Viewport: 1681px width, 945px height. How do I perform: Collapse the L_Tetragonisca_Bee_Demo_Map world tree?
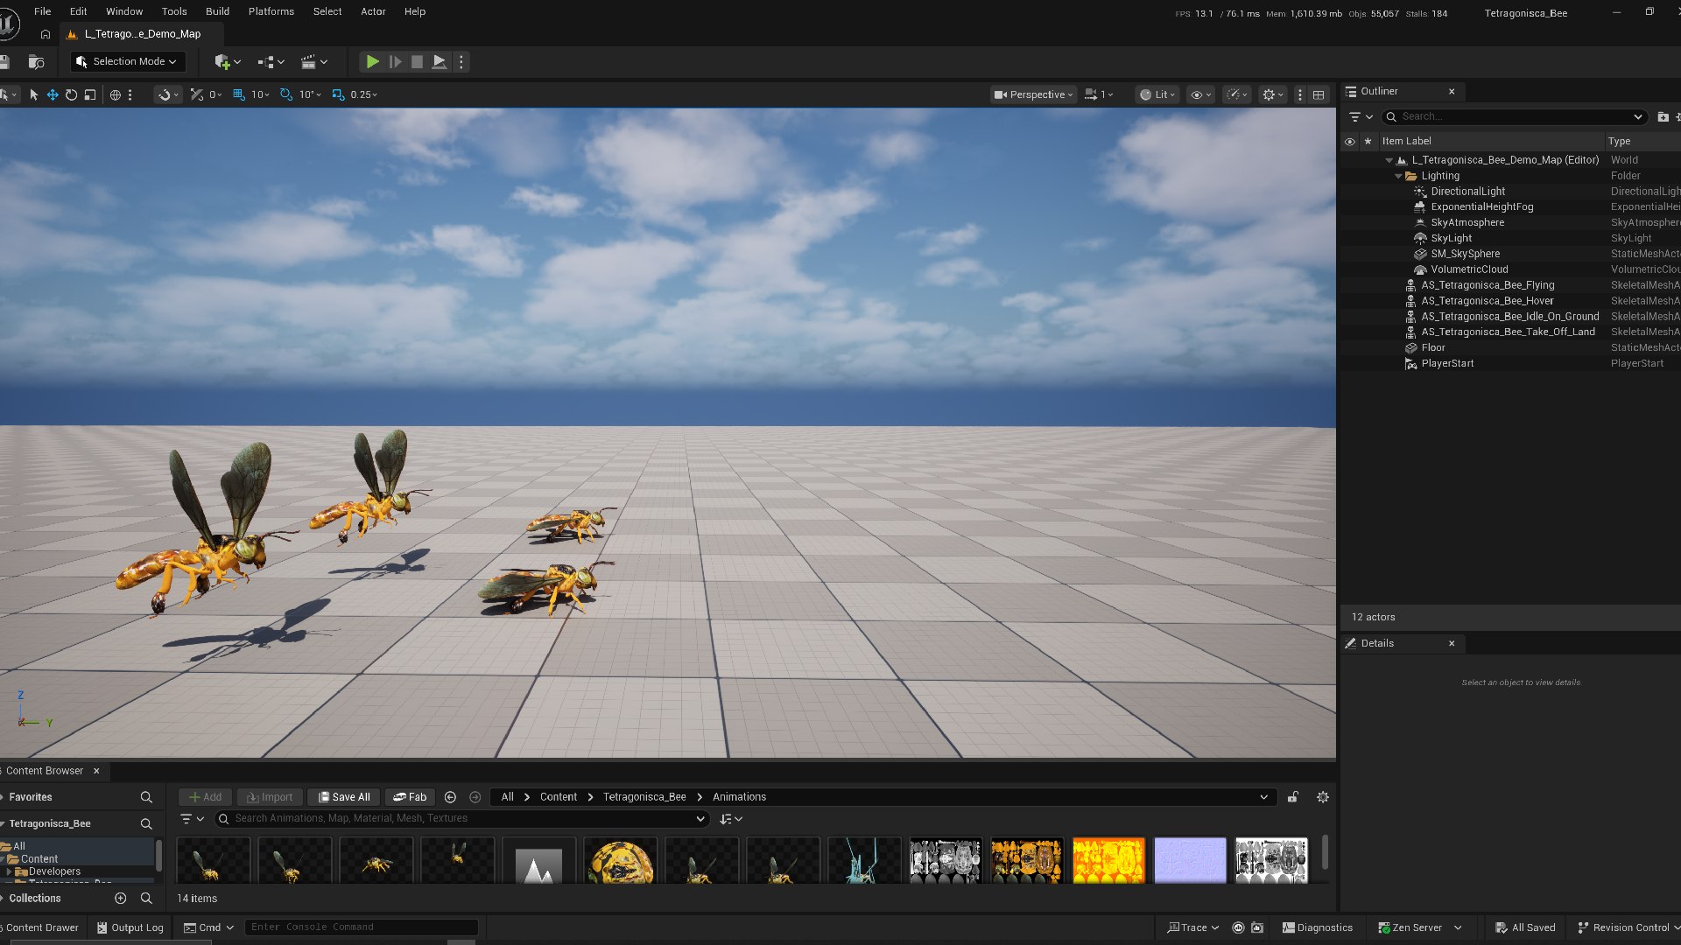click(x=1389, y=160)
